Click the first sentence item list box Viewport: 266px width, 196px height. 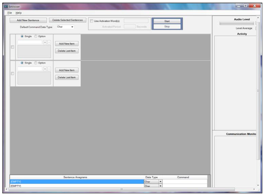click(x=34, y=51)
